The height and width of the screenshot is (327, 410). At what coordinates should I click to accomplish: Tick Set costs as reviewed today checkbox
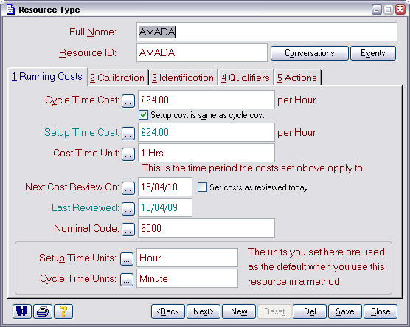point(202,187)
